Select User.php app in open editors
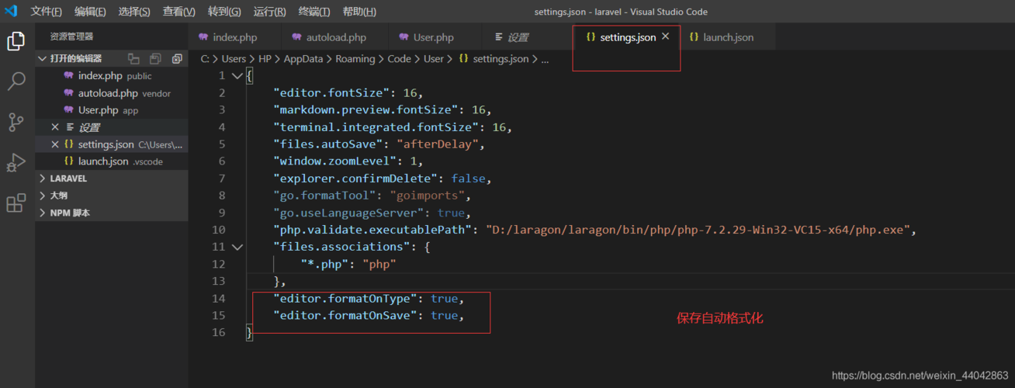Image resolution: width=1015 pixels, height=388 pixels. point(112,110)
